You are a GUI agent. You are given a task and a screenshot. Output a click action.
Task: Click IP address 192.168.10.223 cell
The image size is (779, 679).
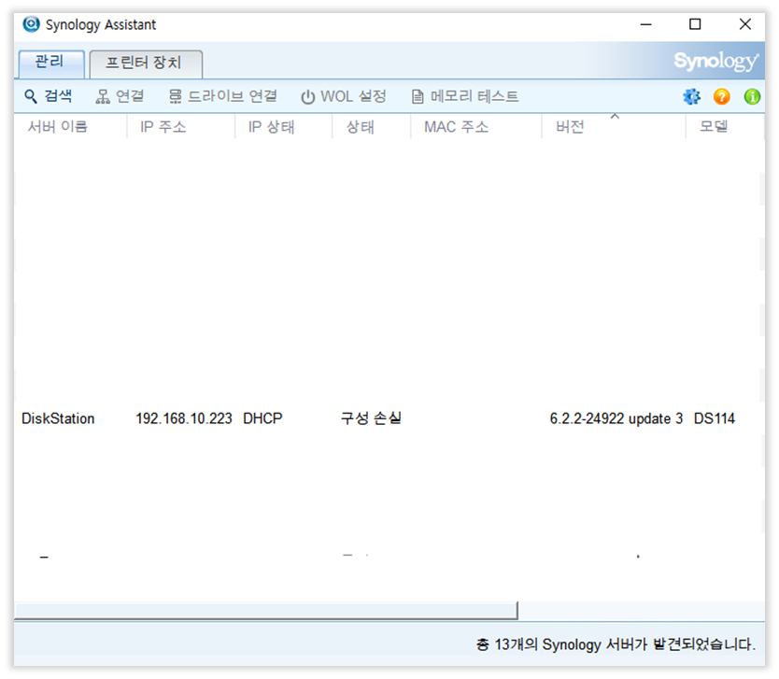pyautogui.click(x=184, y=418)
